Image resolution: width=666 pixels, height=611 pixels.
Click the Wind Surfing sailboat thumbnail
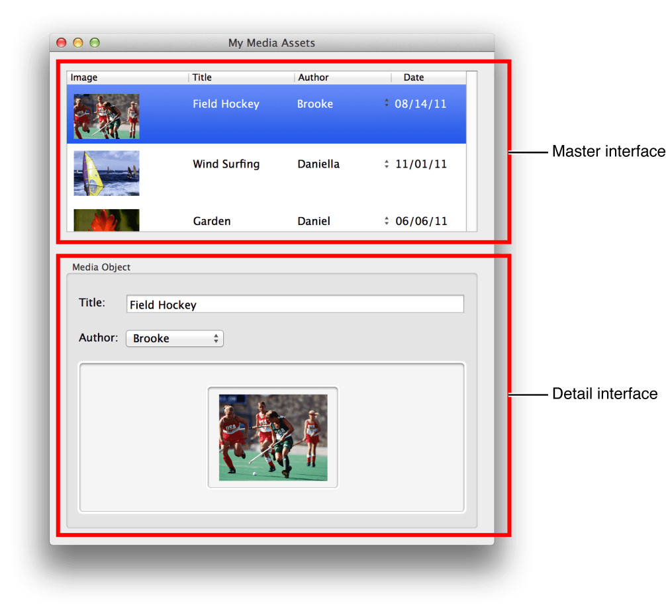106,173
